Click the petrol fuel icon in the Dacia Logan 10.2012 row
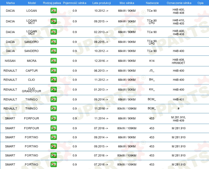Screen dimensions: 209x169 53,11
